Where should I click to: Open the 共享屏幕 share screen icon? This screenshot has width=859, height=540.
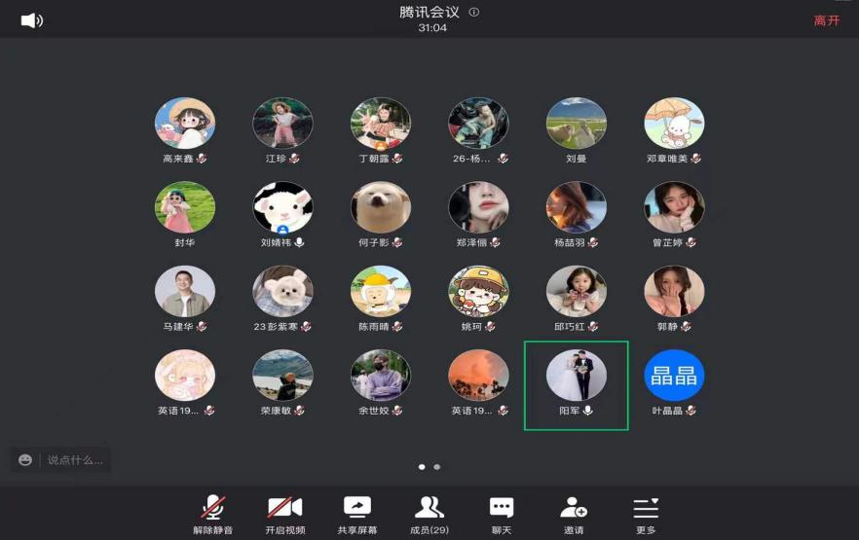[x=357, y=507]
